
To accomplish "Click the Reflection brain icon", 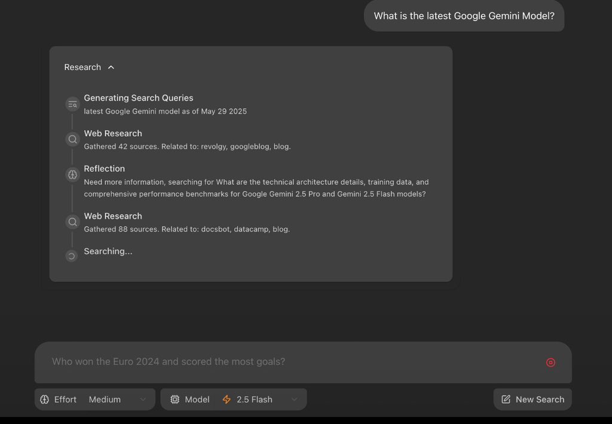I will tap(72, 174).
